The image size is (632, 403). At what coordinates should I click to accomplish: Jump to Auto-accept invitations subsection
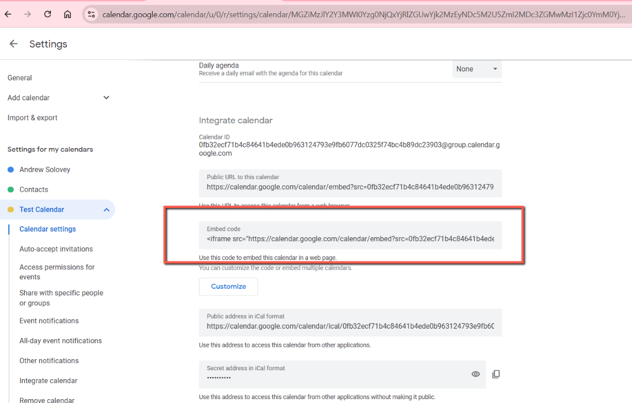pyautogui.click(x=56, y=249)
